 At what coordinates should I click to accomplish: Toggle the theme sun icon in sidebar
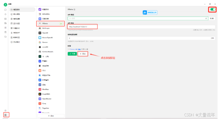(6, 110)
